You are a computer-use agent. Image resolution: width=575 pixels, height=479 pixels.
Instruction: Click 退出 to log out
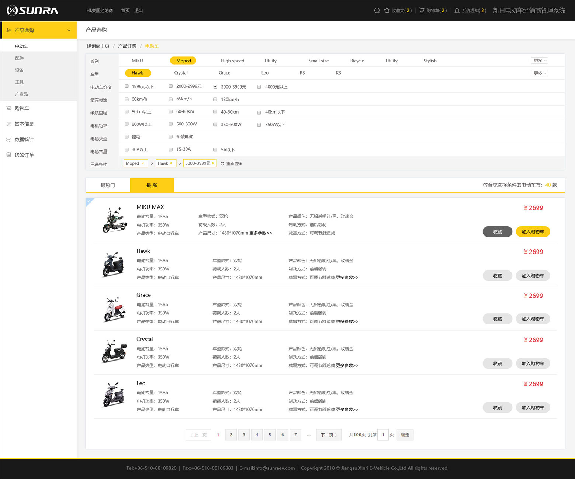coord(138,11)
